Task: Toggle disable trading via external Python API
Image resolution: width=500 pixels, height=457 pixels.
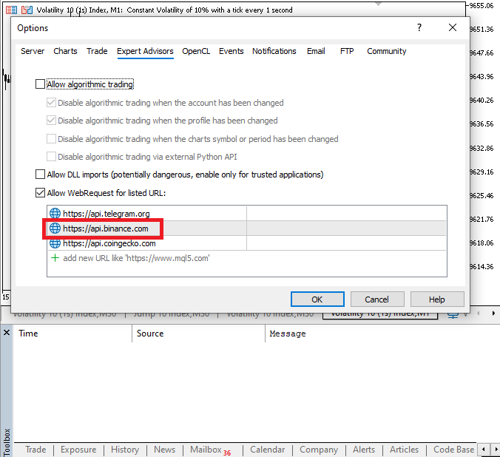Action: [51, 157]
